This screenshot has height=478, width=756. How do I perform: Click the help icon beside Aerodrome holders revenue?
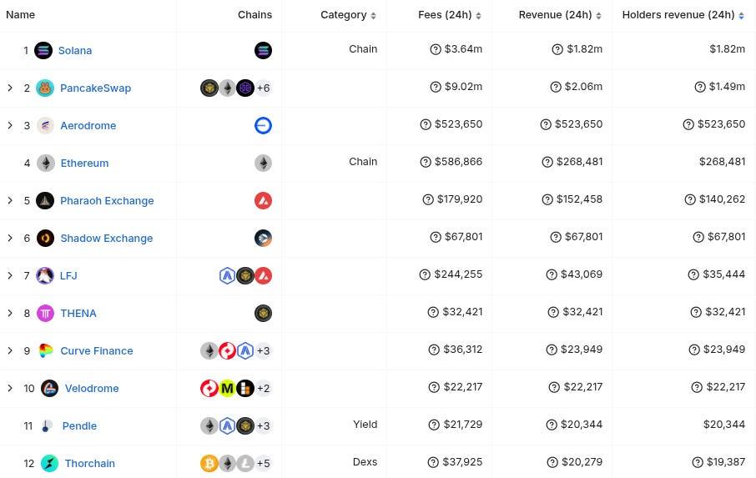click(688, 124)
